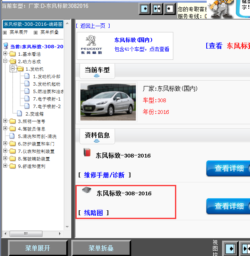Click the 菜单折叠 list icon in sidebar
The height and width of the screenshot is (256, 250).
click(35, 33)
